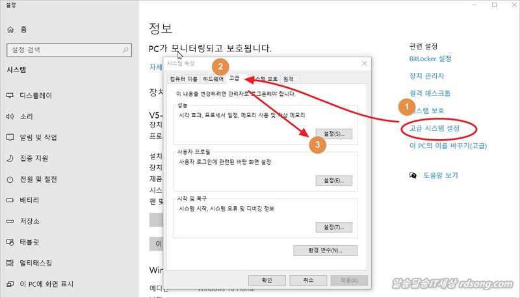The width and height of the screenshot is (520, 298).
Task: Select 이 PC에 화면 표시 label
Action: point(46,284)
